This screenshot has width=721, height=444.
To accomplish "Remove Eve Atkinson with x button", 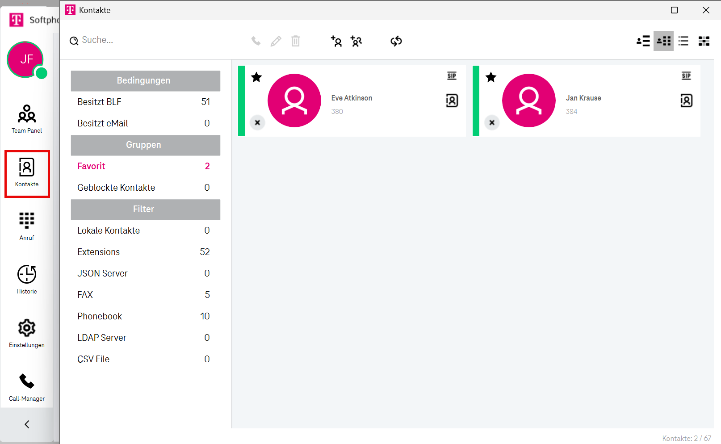I will point(257,122).
